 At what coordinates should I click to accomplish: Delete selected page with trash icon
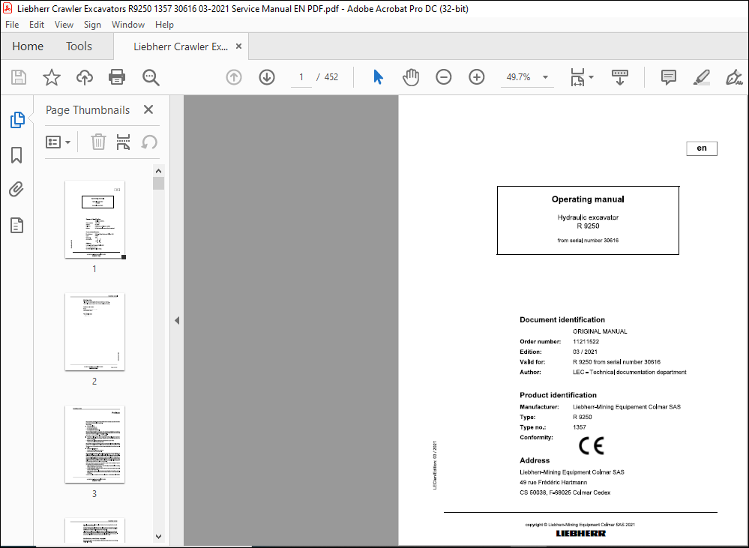coord(98,142)
